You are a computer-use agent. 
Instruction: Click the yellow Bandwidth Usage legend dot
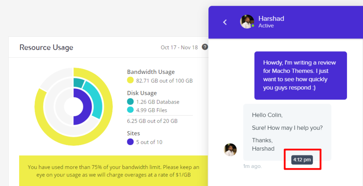click(130, 80)
